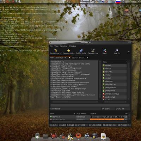Open the Public Hubs toolbar icon
The height and width of the screenshot is (141, 141).
pos(81,52)
